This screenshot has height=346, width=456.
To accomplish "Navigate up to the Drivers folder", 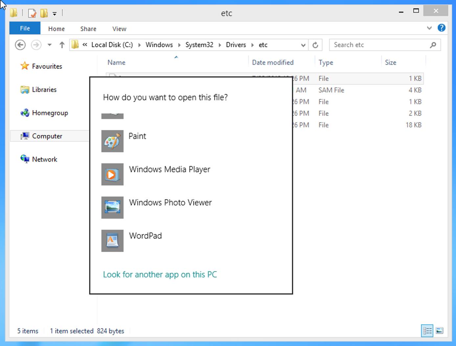I will [x=62, y=45].
